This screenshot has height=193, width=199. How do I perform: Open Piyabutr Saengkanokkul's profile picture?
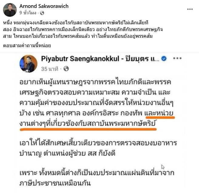point(28,64)
